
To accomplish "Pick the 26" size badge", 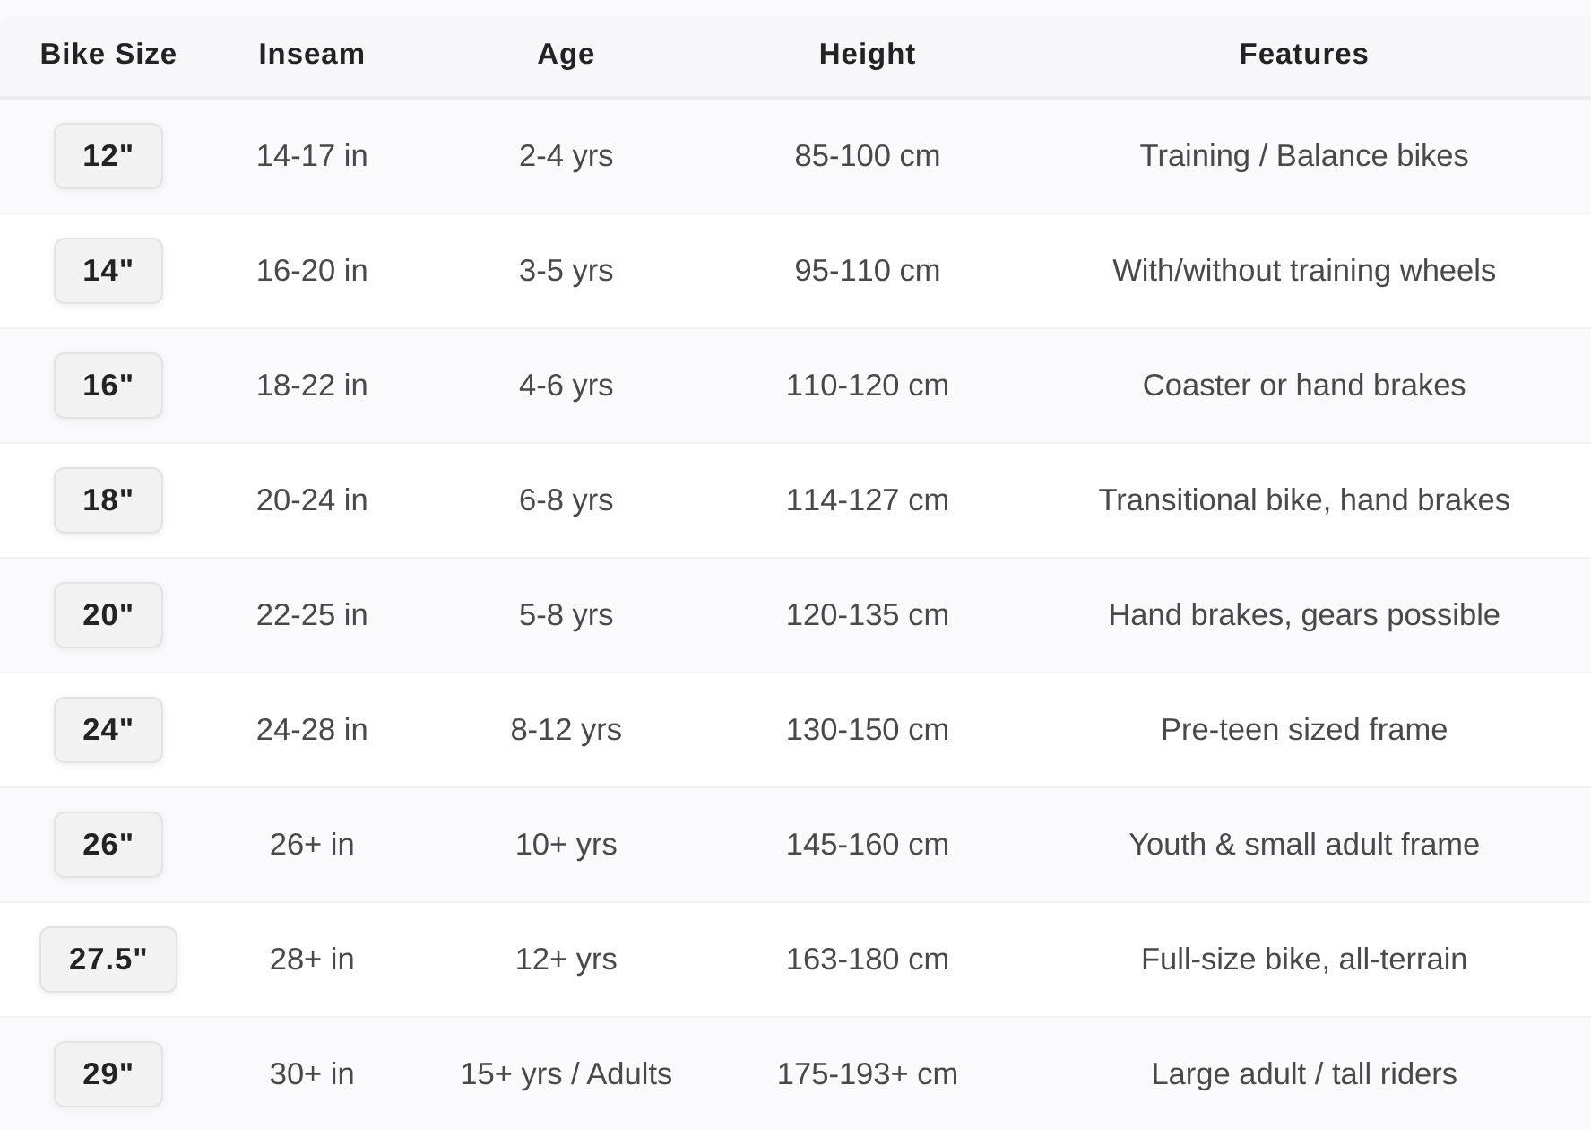I will click(x=108, y=845).
